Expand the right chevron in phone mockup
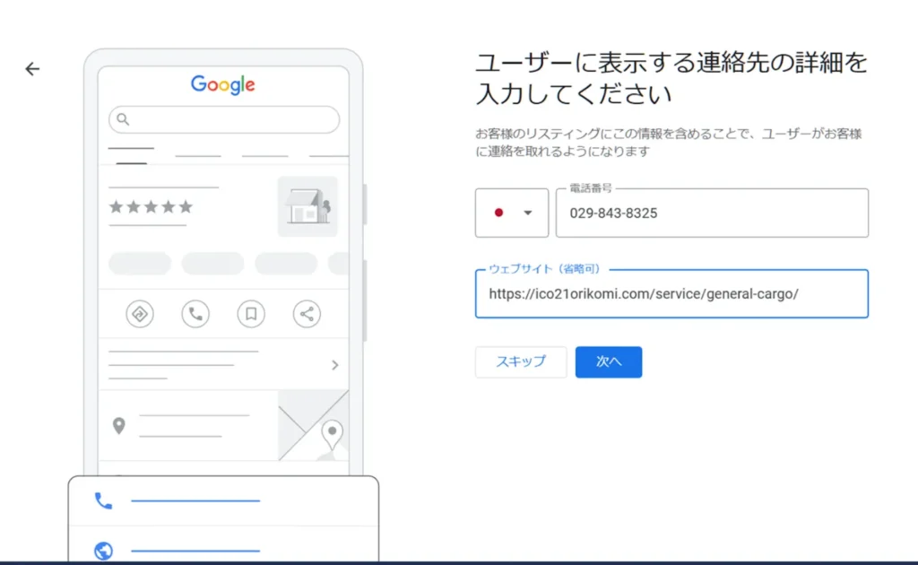This screenshot has height=565, width=918. click(x=334, y=365)
